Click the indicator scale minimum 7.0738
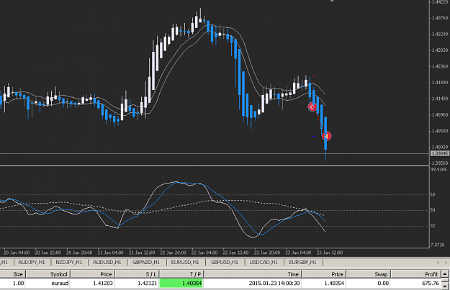 pos(437,245)
